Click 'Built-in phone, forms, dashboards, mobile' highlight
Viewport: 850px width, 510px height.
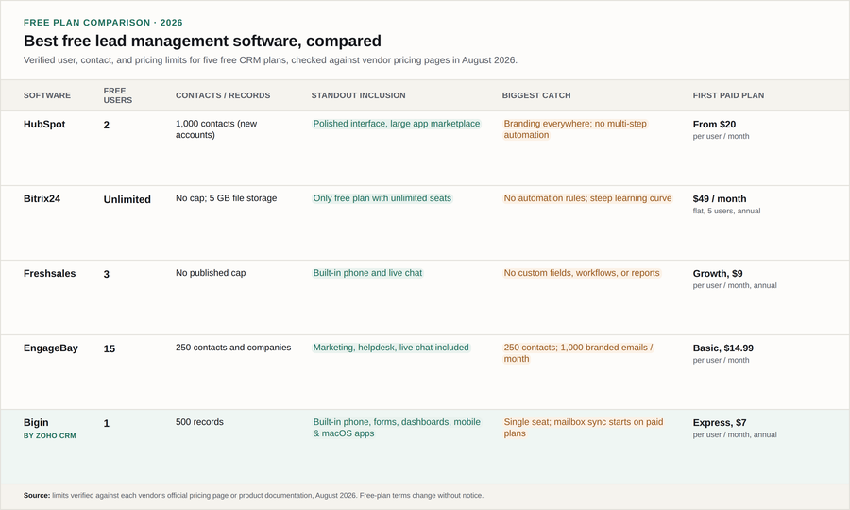tap(397, 428)
